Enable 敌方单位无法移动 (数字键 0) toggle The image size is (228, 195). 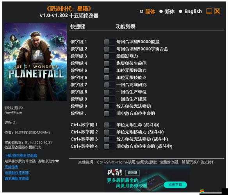109,106
